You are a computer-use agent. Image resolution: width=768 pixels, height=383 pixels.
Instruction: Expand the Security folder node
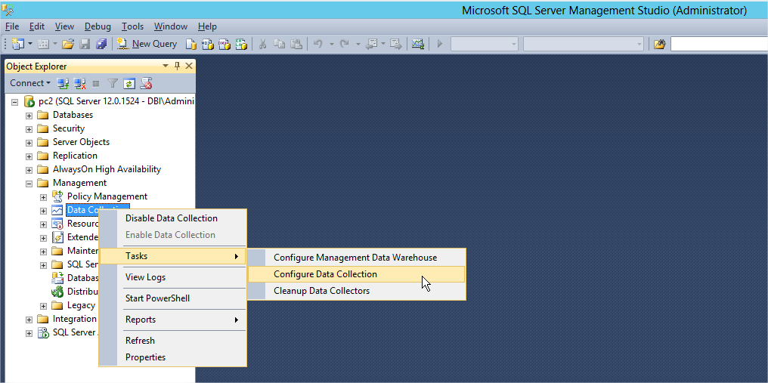point(29,129)
